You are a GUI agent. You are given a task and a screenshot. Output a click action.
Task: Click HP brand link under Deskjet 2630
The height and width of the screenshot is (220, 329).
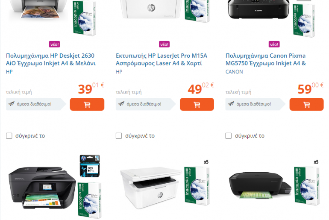(x=9, y=72)
